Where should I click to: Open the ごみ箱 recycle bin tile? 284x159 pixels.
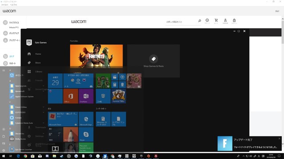(103, 96)
